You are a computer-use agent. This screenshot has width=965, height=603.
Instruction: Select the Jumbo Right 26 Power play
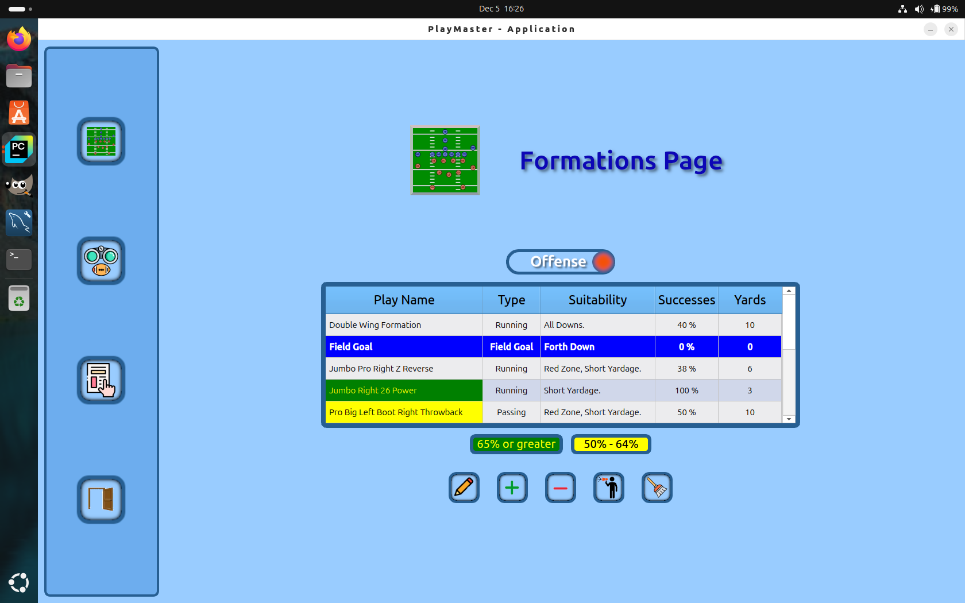pyautogui.click(x=404, y=391)
